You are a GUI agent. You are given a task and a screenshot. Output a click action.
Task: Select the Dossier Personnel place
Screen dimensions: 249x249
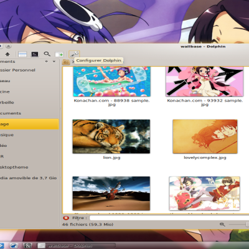click(29, 70)
